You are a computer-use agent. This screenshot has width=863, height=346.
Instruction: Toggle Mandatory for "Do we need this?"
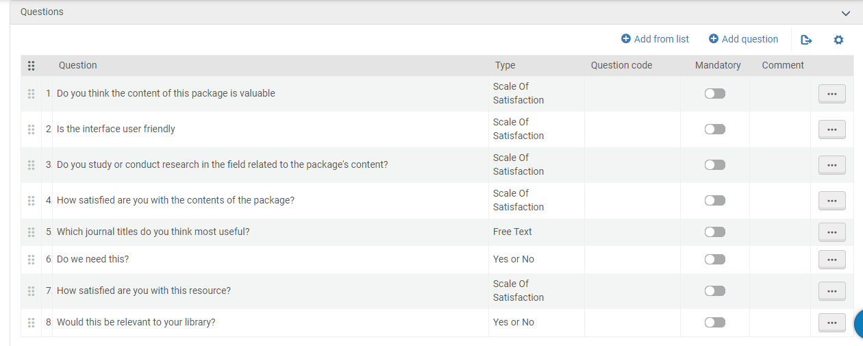tap(714, 260)
